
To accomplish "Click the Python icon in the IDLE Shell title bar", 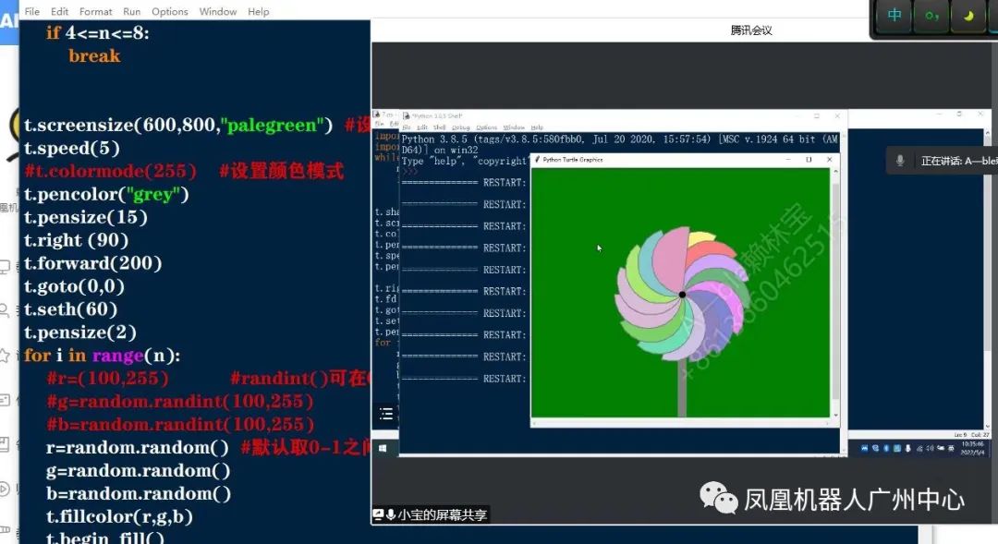I will 405,115.
